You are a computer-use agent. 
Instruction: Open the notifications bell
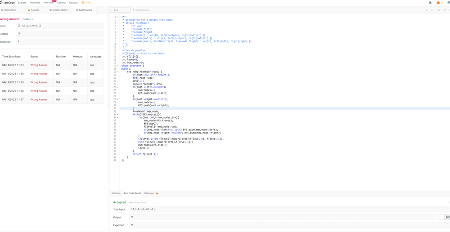coord(430,3)
